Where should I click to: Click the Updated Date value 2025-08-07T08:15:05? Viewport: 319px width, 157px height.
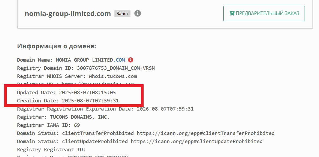point(87,93)
